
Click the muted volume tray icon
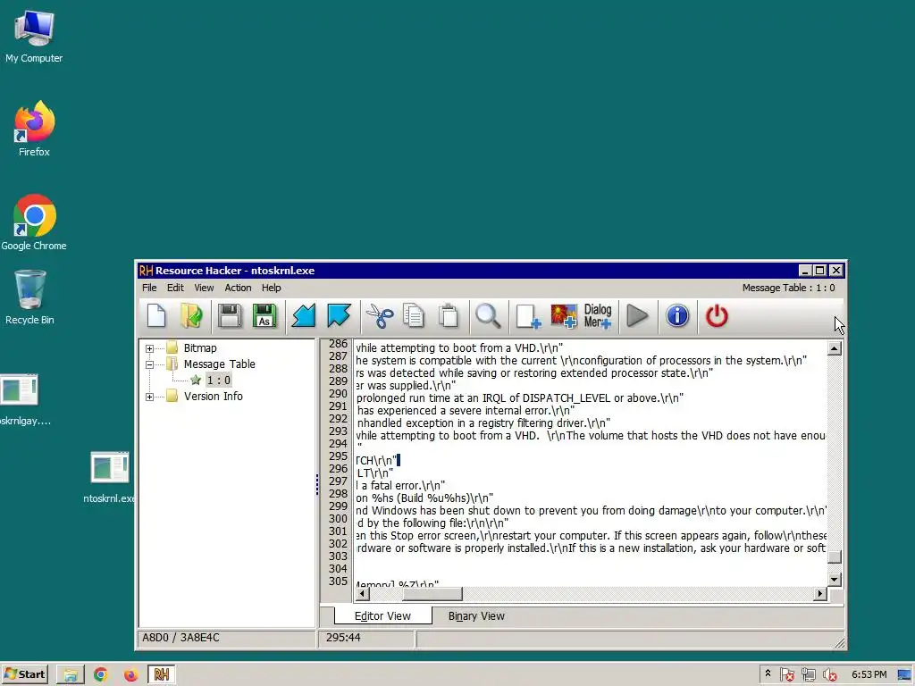tap(830, 675)
